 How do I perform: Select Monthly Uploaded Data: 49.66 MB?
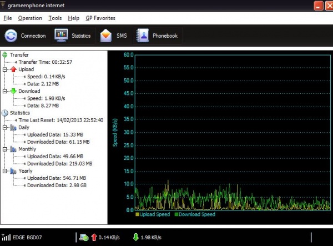55,157
